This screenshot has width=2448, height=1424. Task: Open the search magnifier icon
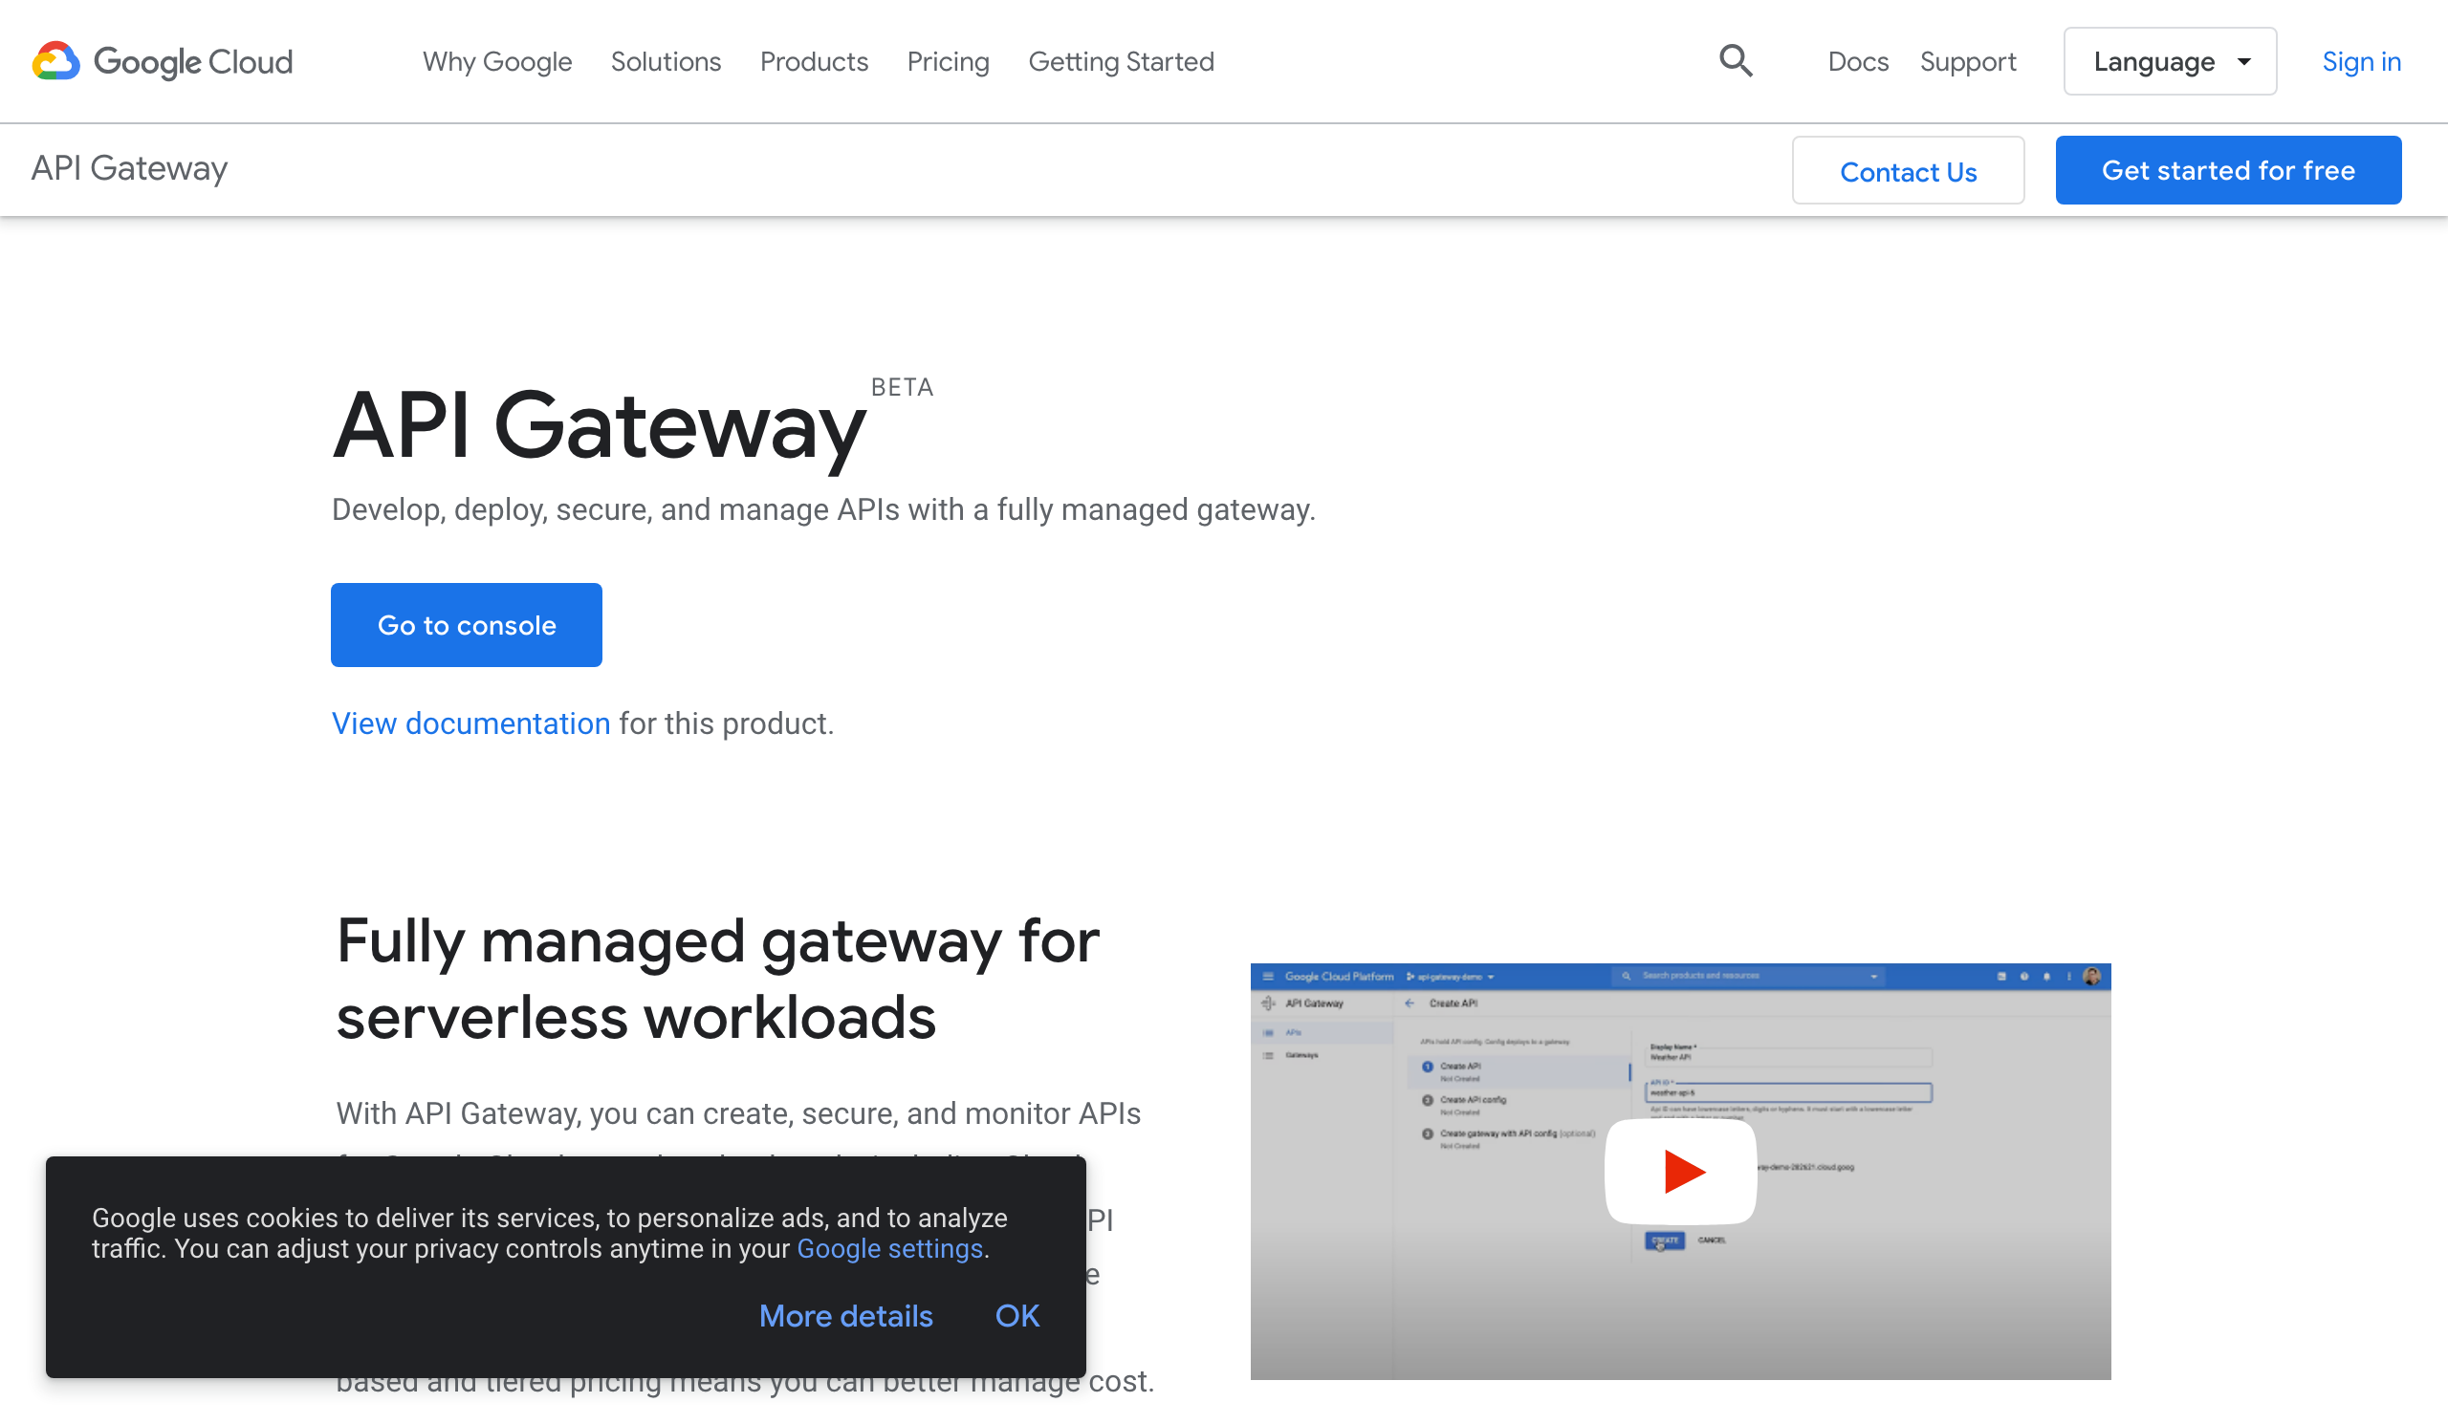coord(1735,61)
